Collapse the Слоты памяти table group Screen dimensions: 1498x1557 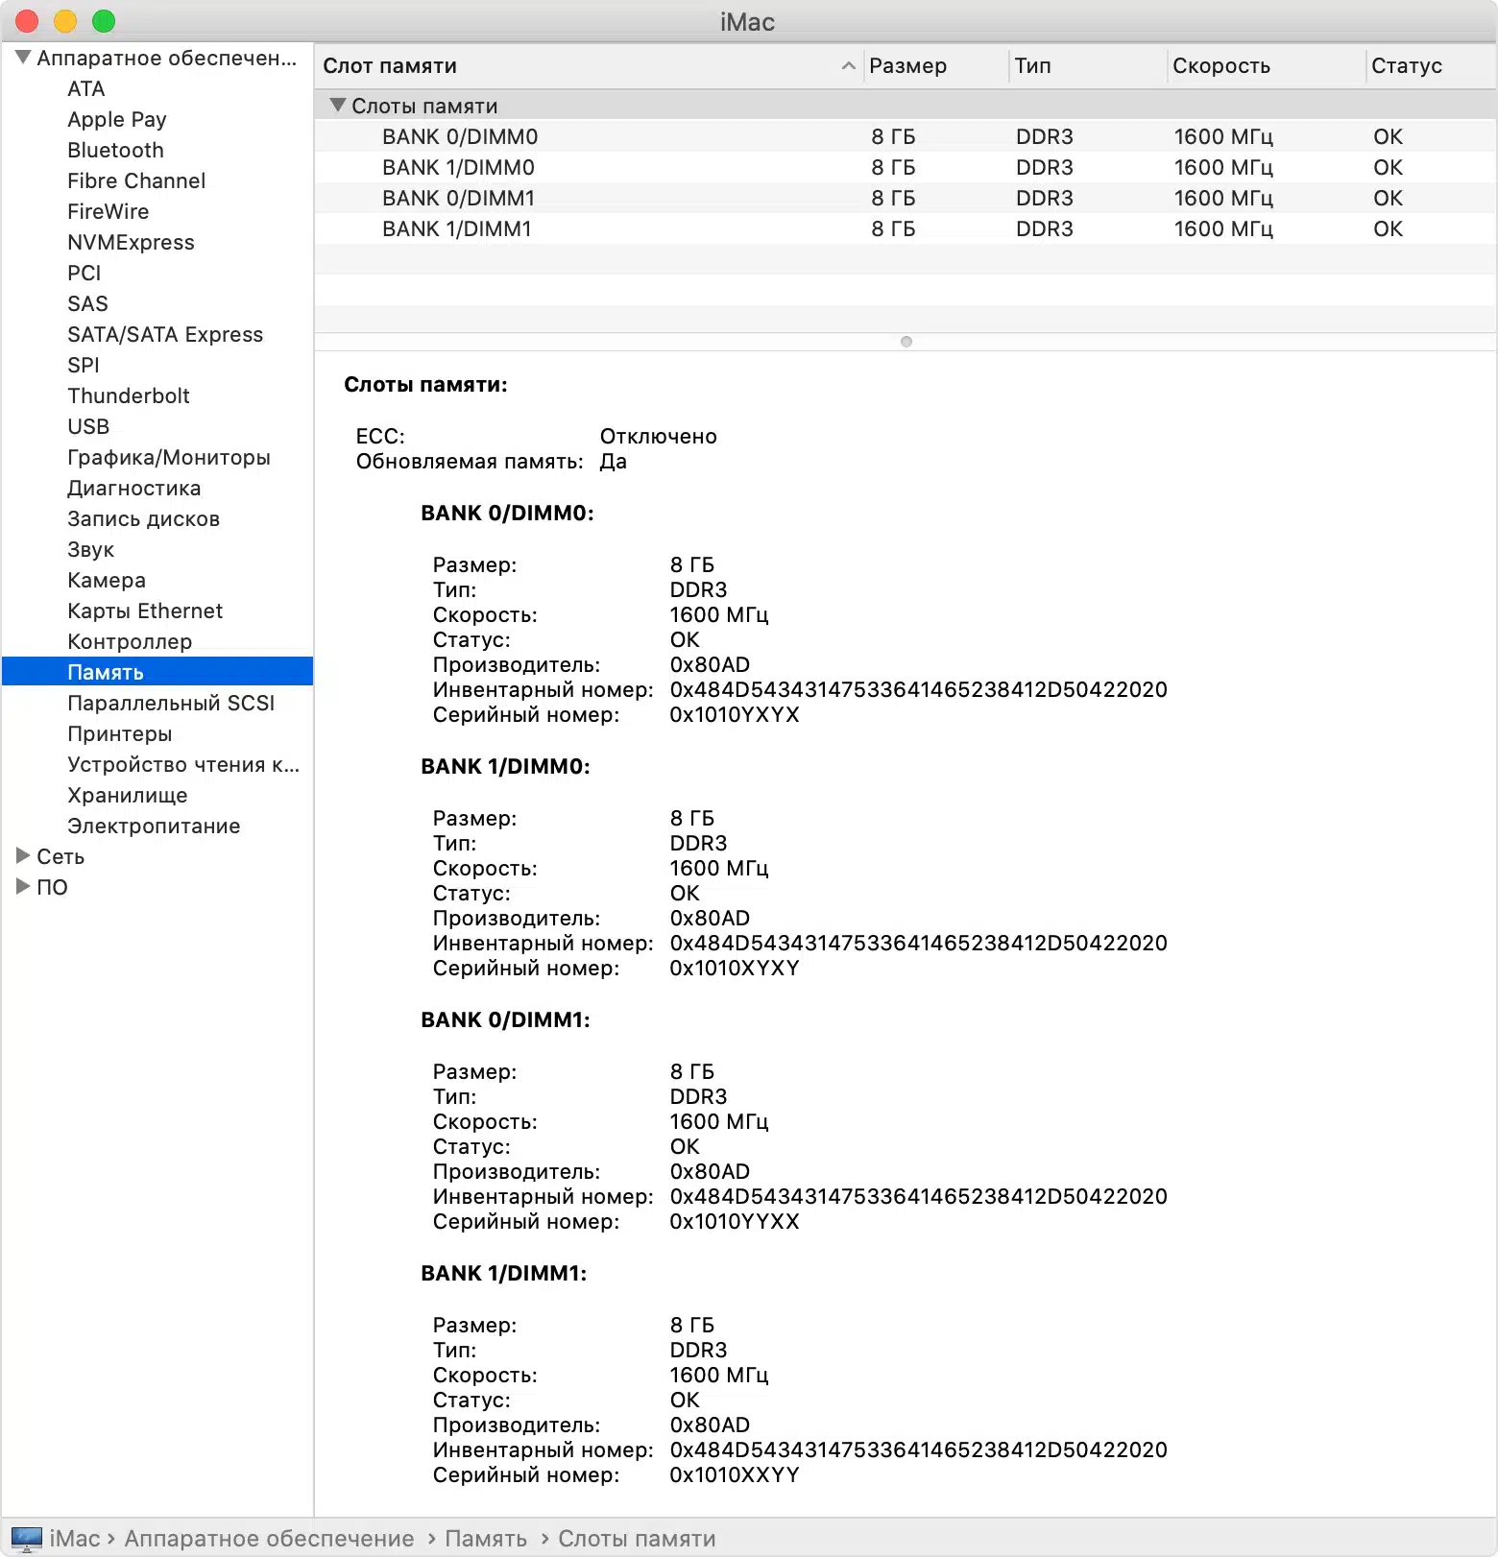coord(337,105)
